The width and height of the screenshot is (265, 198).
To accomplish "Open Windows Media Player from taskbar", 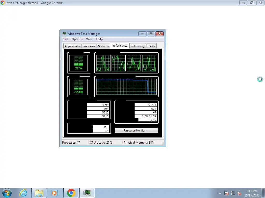I will (x=55, y=193).
